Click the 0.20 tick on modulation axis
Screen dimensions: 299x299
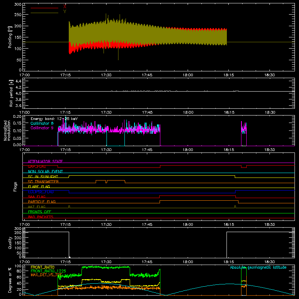[17, 117]
